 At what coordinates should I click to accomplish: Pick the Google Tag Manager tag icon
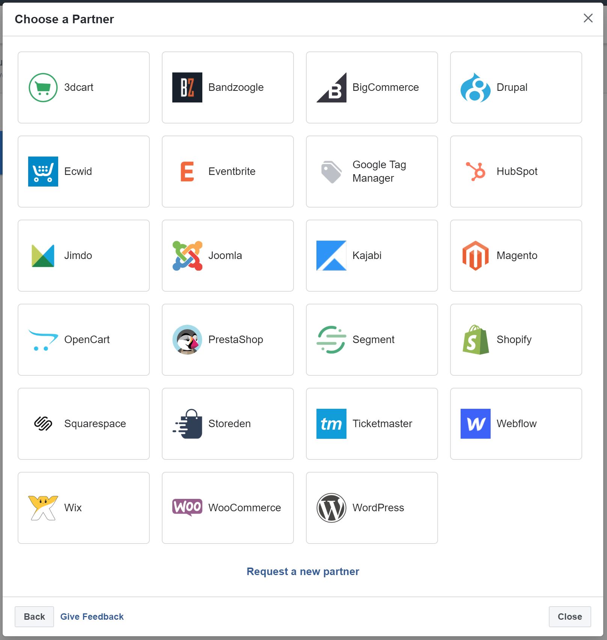pos(331,172)
